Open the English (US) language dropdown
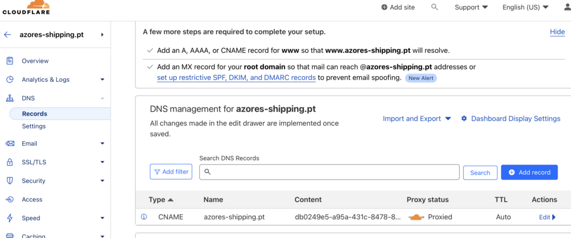The width and height of the screenshot is (571, 238). tap(525, 7)
